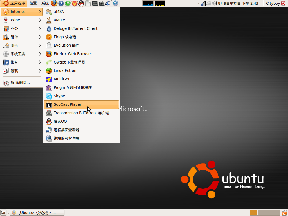Screen dimensions: 288x216
Task: Start Deluge BitTorrent Client
Action: 81,28
